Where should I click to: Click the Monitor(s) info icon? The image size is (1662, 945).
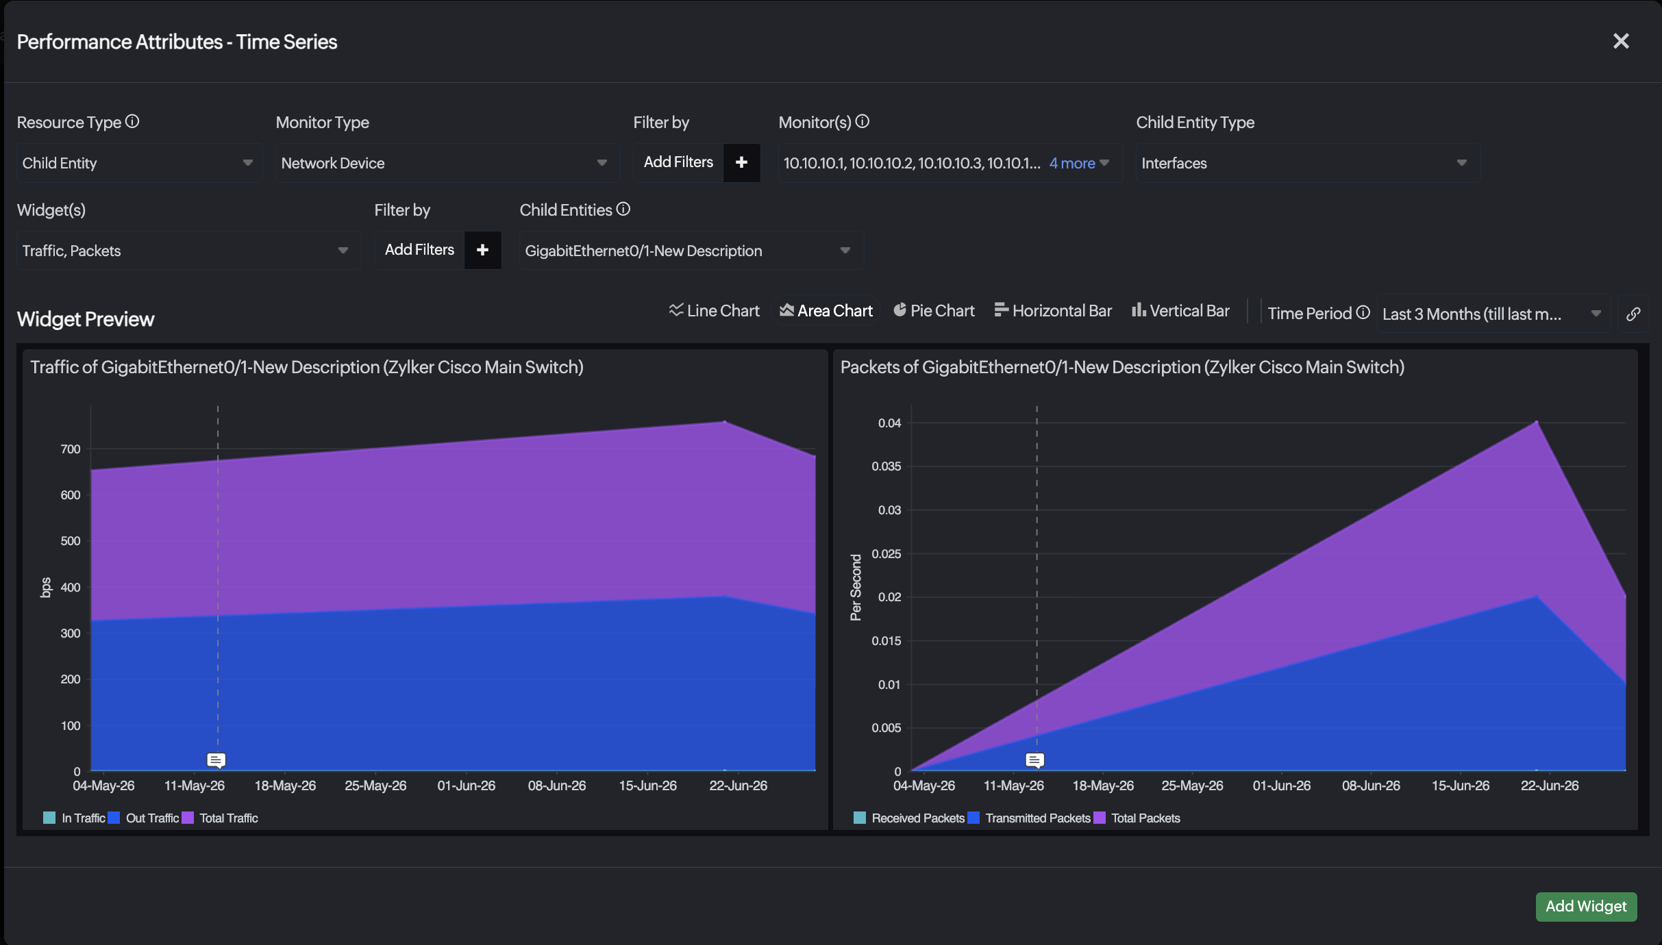(x=863, y=121)
